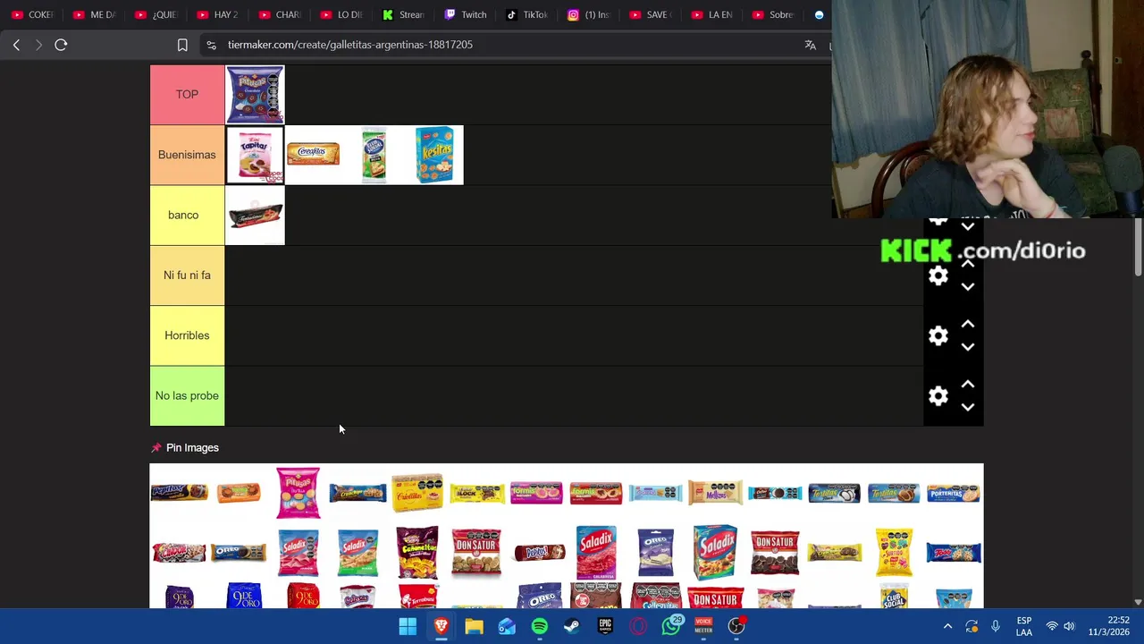The image size is (1144, 644).
Task: Click browser forward arrow
Action: click(x=38, y=45)
